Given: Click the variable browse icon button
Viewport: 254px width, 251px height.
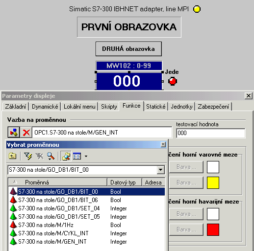Looking at the screenshot, I should pyautogui.click(x=14, y=132).
